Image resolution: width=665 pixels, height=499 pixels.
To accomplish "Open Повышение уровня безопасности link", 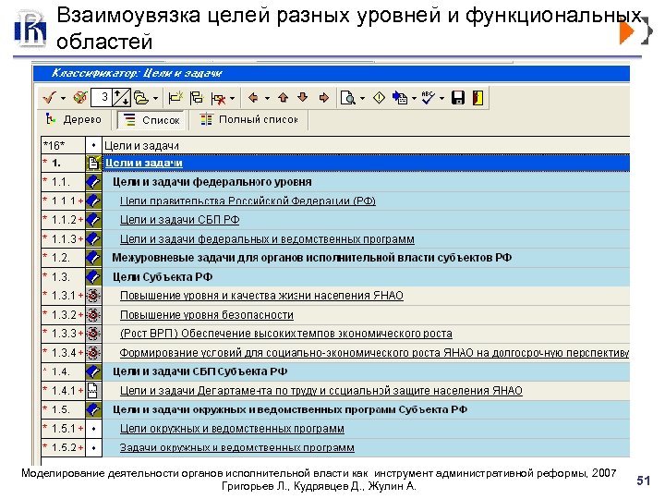I will 207,315.
